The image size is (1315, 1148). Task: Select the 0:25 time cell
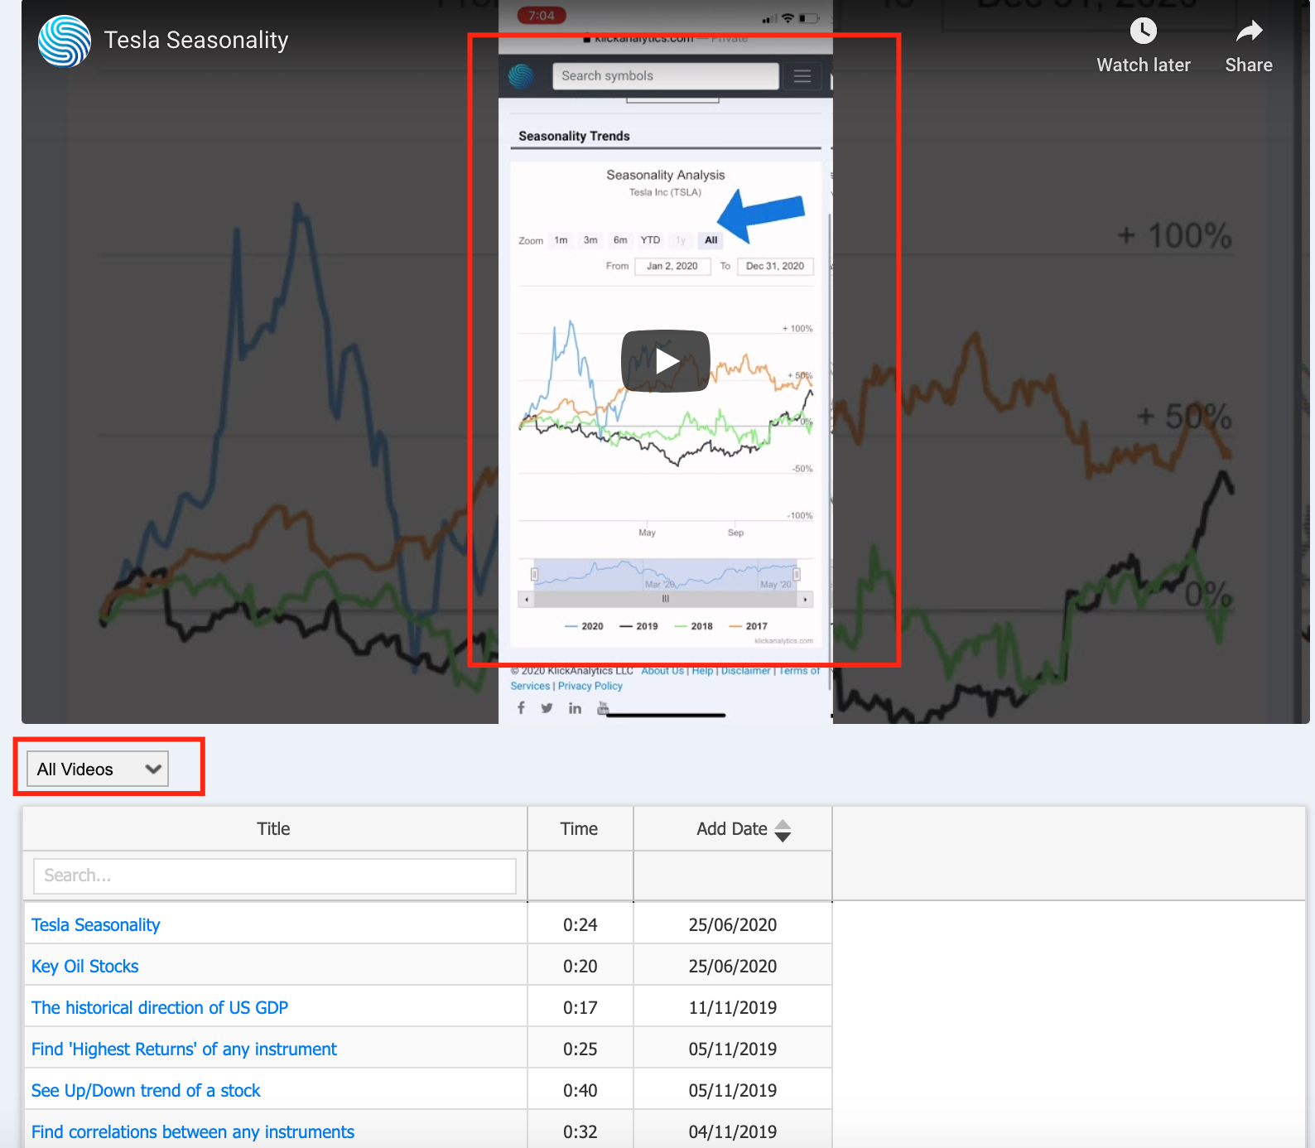click(x=580, y=1049)
